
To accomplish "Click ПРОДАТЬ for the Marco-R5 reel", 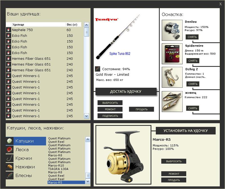I will click(174, 180).
